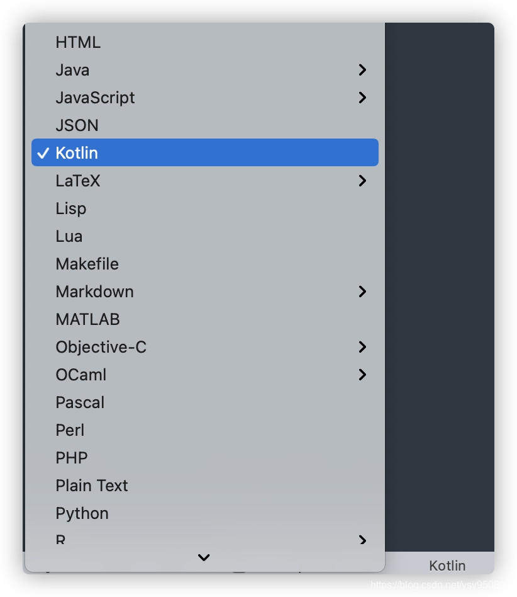Select MATLAB from the menu
The width and height of the screenshot is (517, 597).
[x=87, y=319]
